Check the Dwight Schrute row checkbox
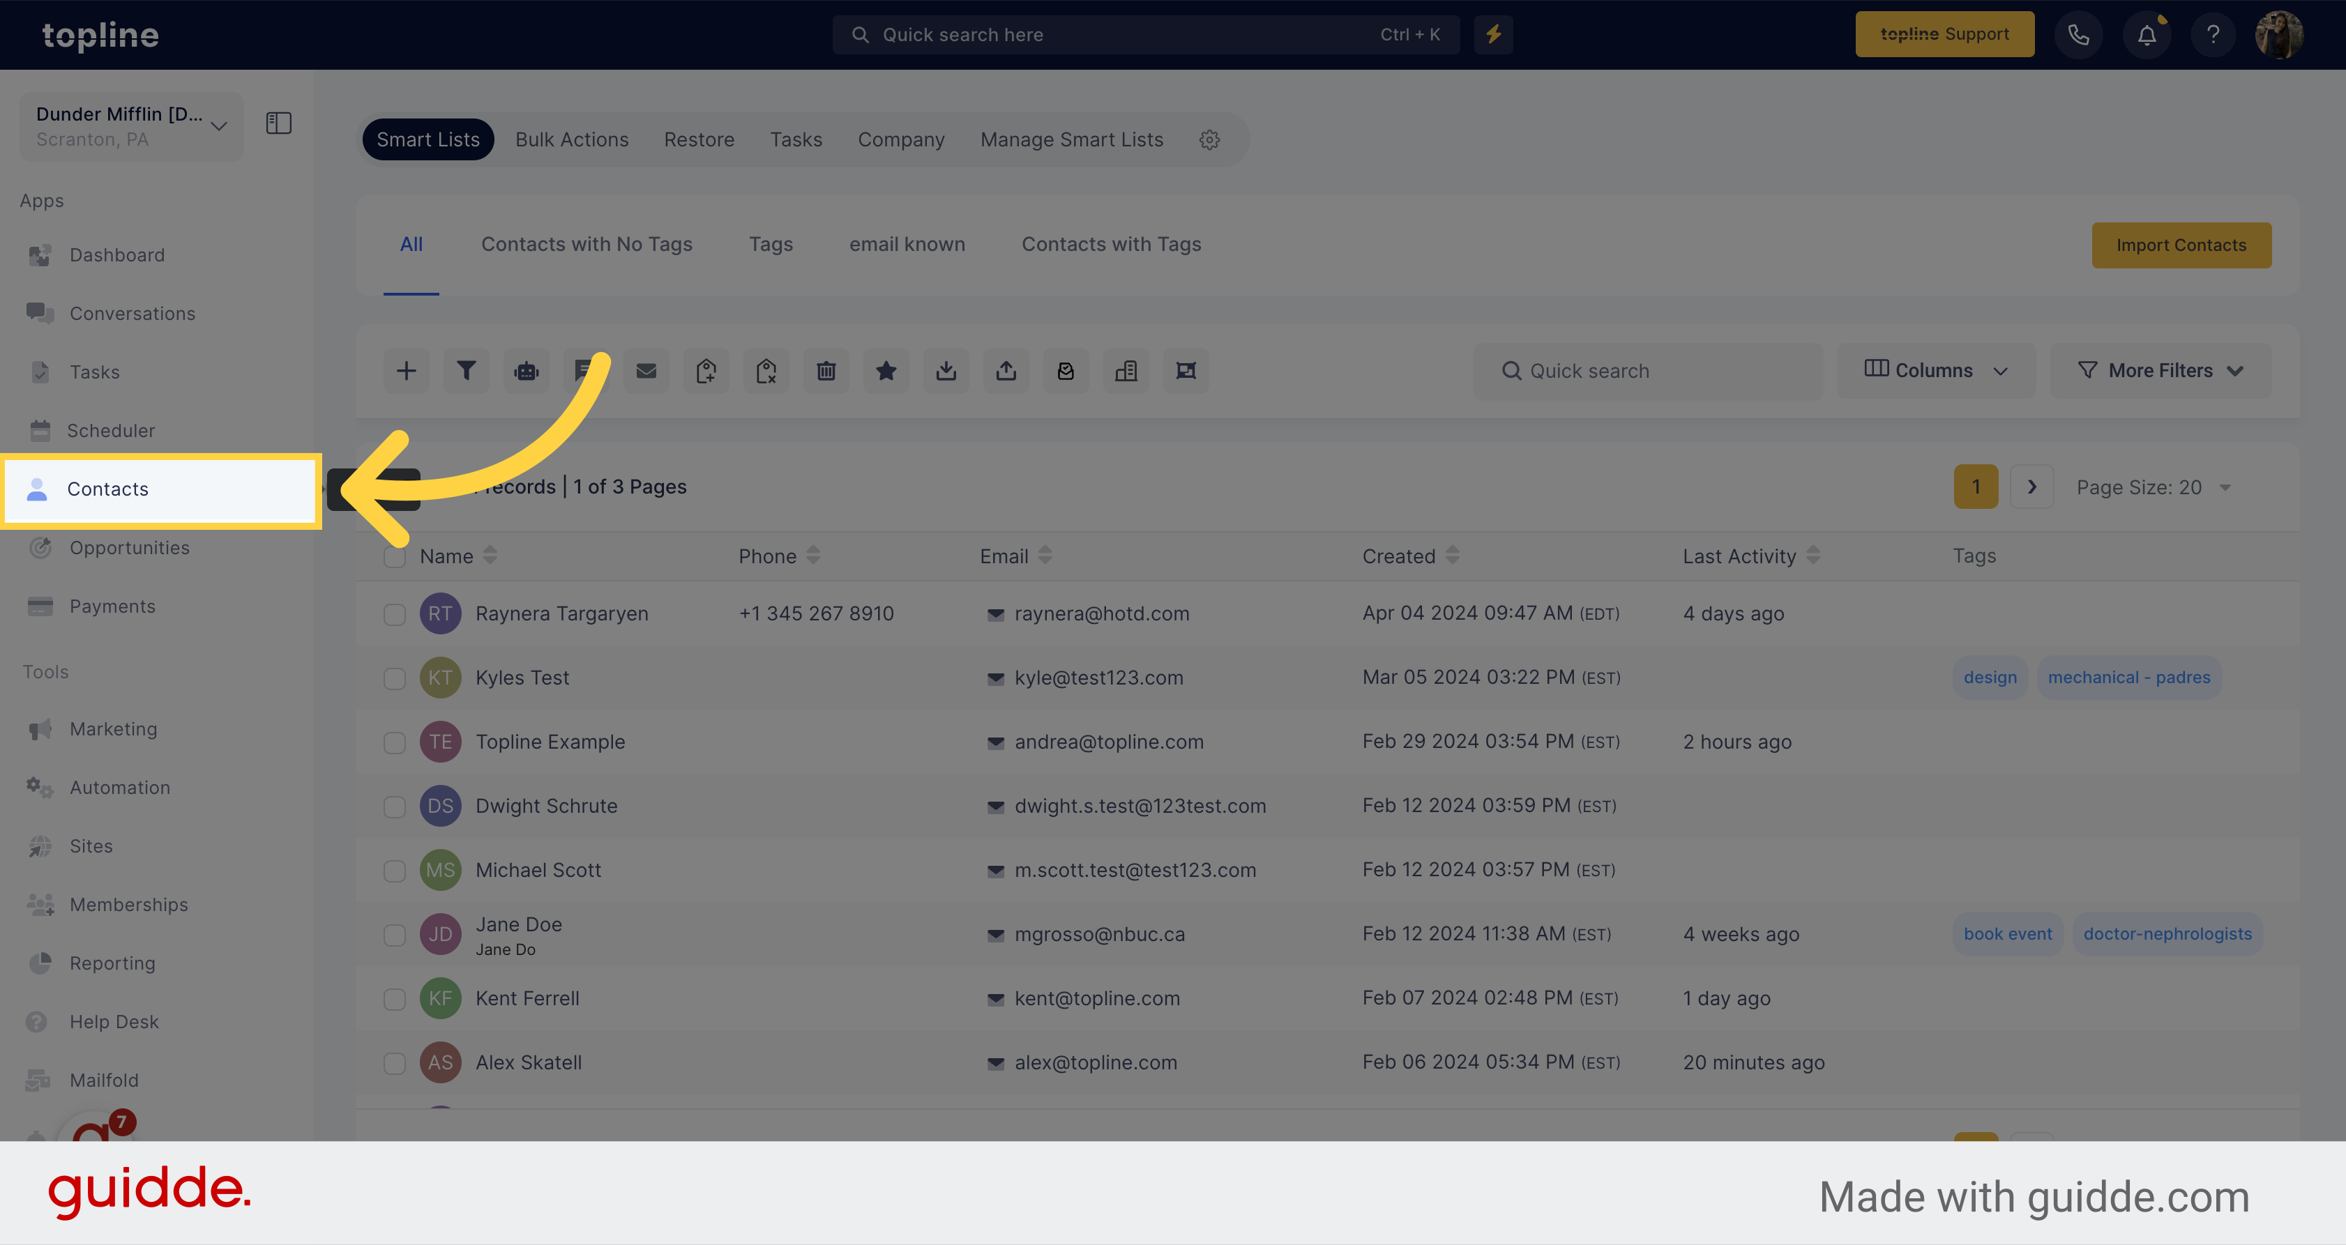Screen dimensions: 2346x1245 point(394,807)
